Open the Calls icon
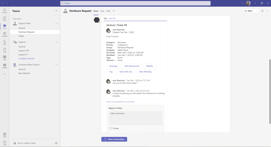The width and height of the screenshot is (271, 147). [x=5, y=42]
